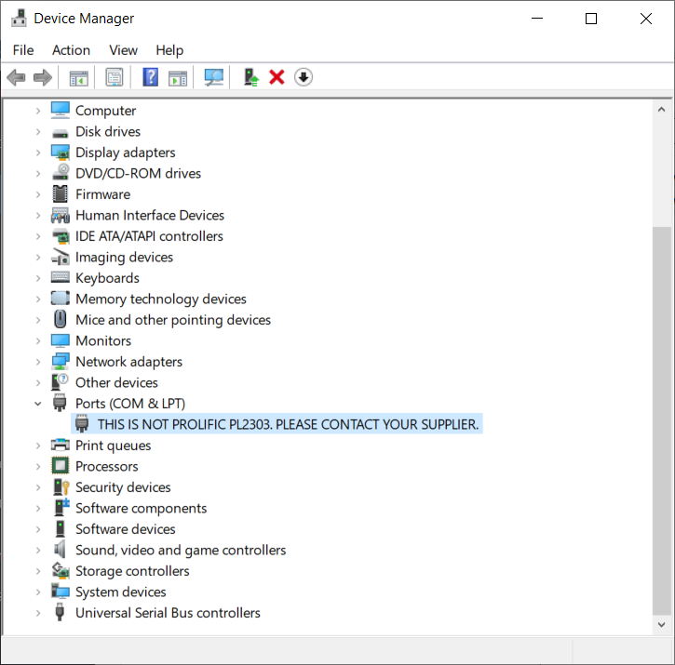Screen dimensions: 675x665
Task: Select the Other devices category
Action: pyautogui.click(x=116, y=382)
